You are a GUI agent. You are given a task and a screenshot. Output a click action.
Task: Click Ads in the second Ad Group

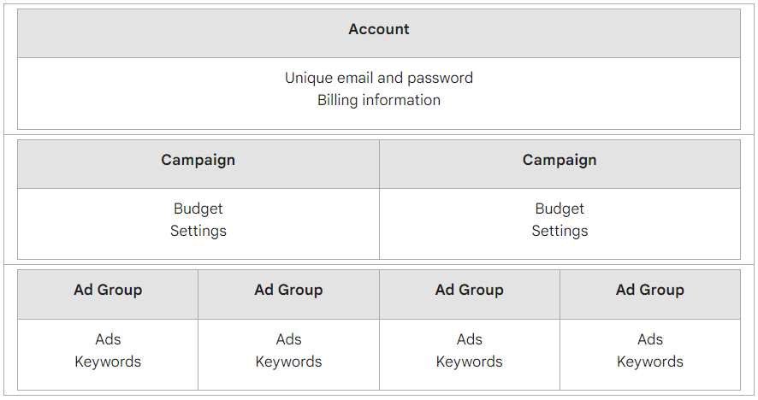(x=288, y=339)
